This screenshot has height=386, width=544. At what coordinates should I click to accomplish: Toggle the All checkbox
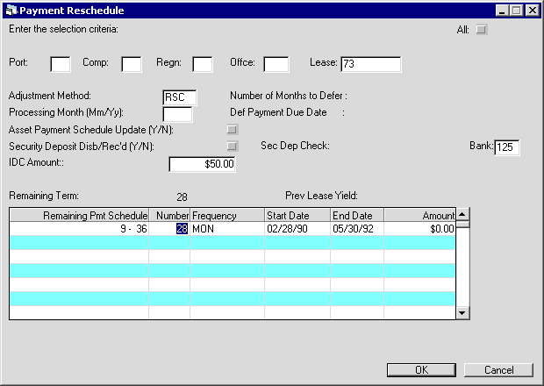(x=482, y=30)
